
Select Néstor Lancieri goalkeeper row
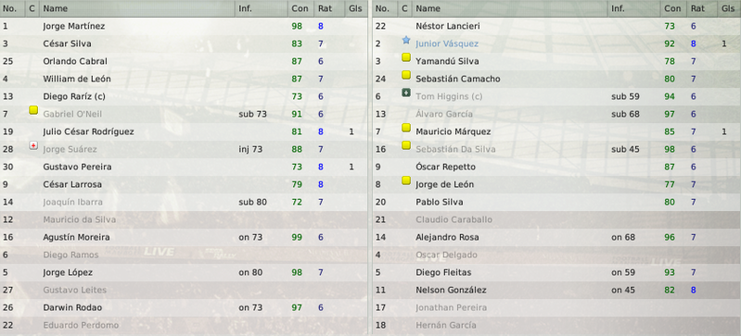point(556,27)
